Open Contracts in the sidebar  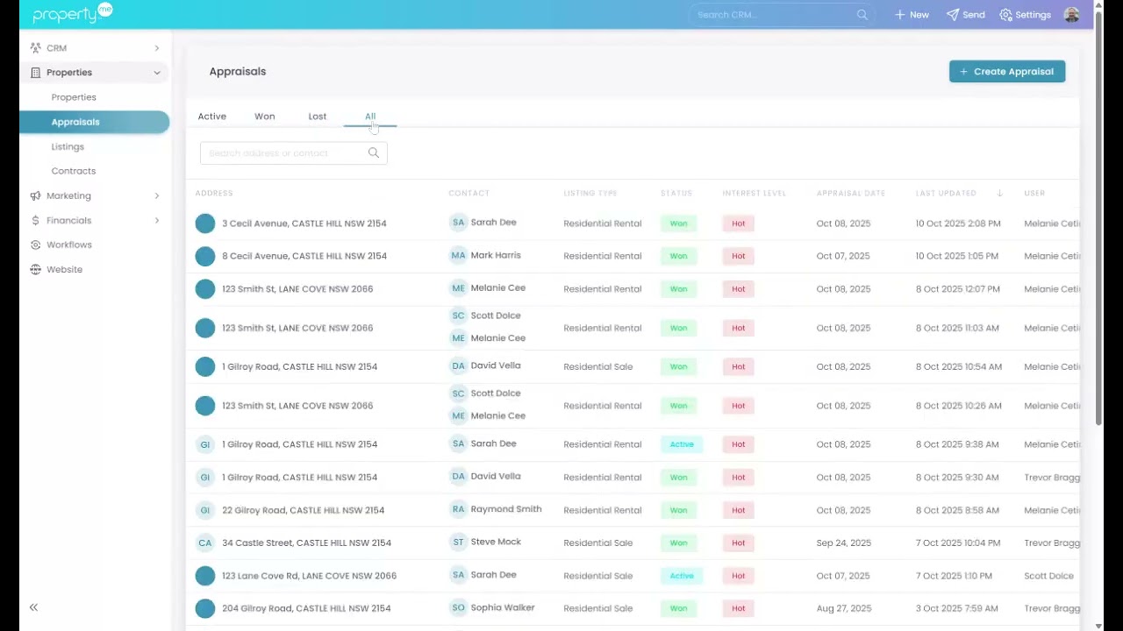[74, 171]
